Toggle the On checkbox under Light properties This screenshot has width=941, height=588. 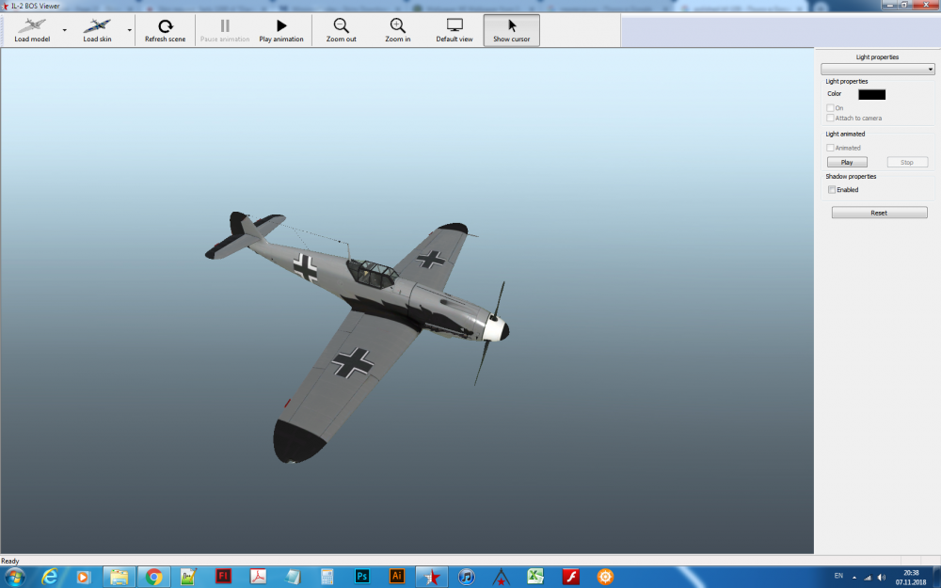click(x=831, y=107)
